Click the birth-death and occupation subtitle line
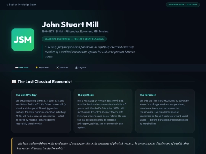 point(75,32)
